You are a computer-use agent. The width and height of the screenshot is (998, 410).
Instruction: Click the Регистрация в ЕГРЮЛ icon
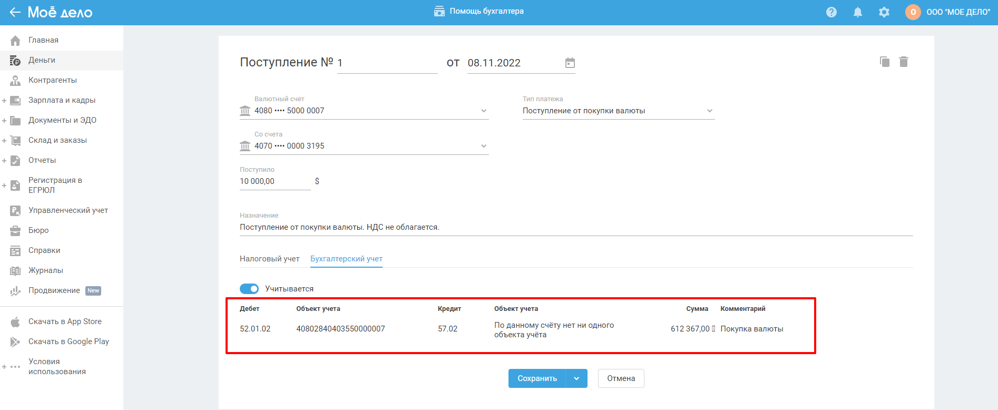click(15, 186)
